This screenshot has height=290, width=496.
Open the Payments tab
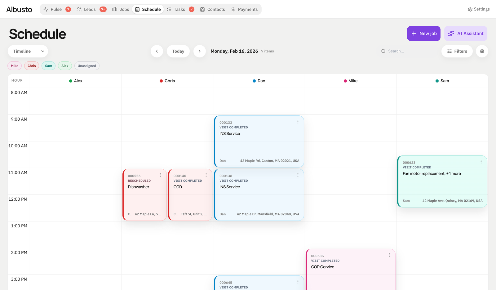[x=244, y=9]
